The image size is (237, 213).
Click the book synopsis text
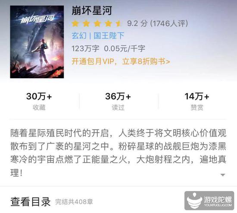pos(118,153)
